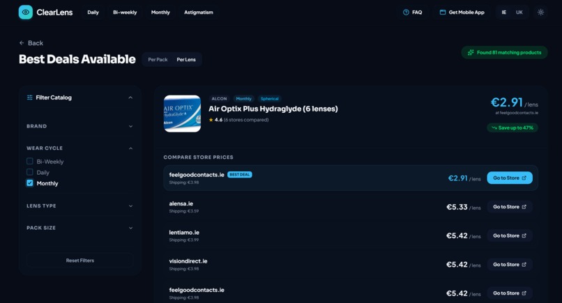Click the Filter Catalog sliders icon
This screenshot has height=303, width=562.
coord(30,98)
